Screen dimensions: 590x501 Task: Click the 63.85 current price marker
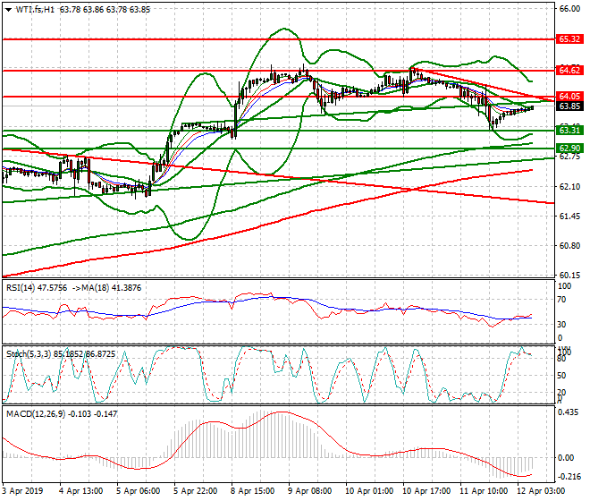tap(569, 106)
